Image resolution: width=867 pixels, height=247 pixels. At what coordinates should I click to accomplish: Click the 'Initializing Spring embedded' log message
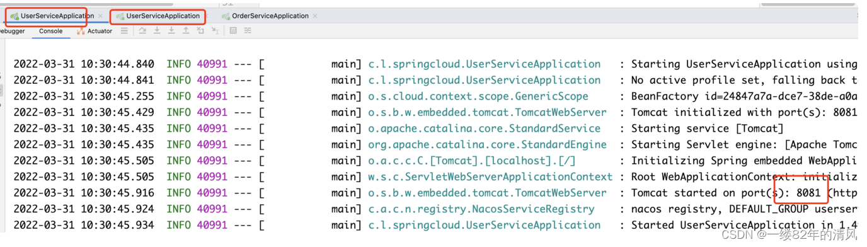(744, 161)
